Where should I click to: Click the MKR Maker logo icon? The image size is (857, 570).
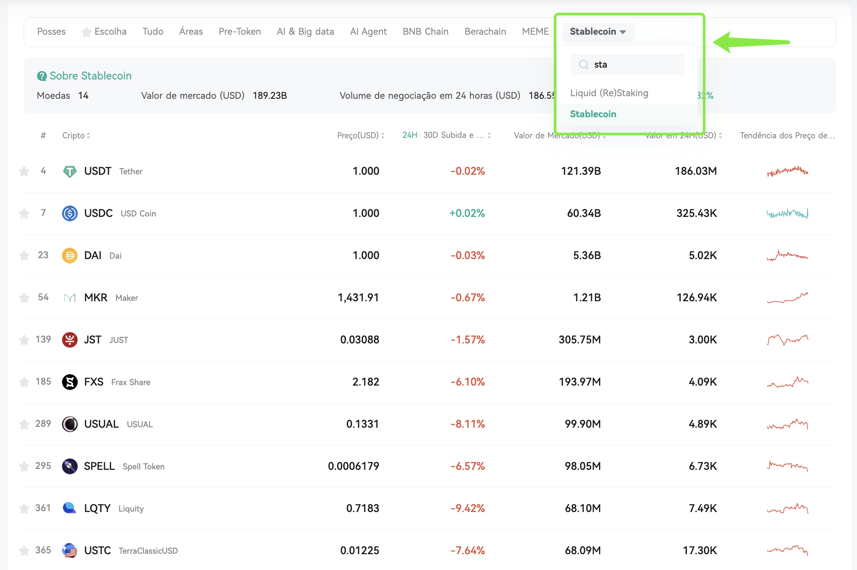(70, 298)
